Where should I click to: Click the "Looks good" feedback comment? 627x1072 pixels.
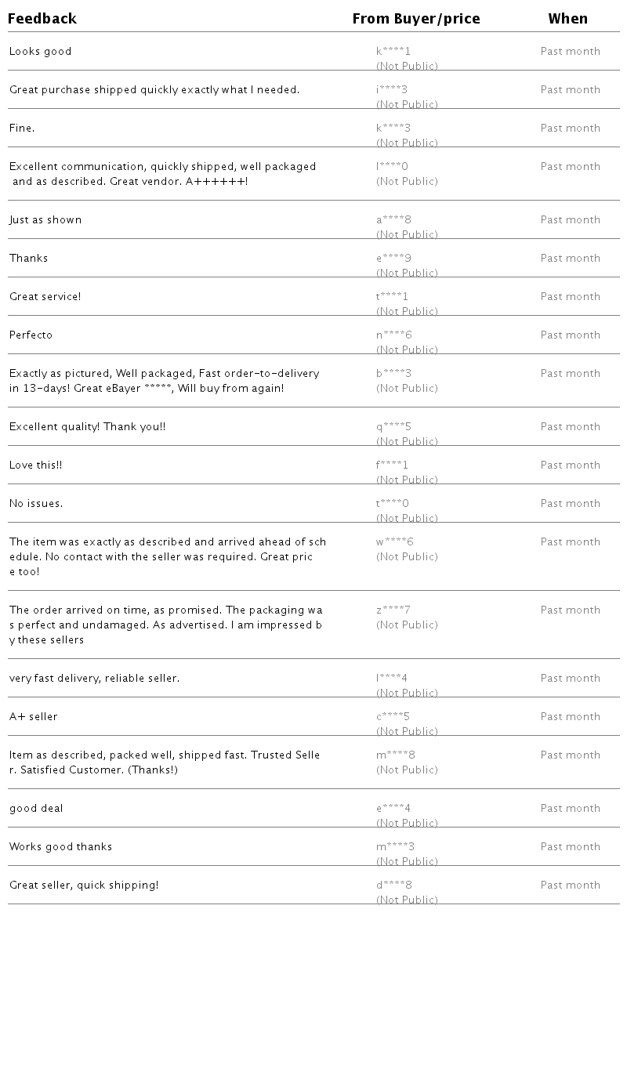tap(41, 52)
